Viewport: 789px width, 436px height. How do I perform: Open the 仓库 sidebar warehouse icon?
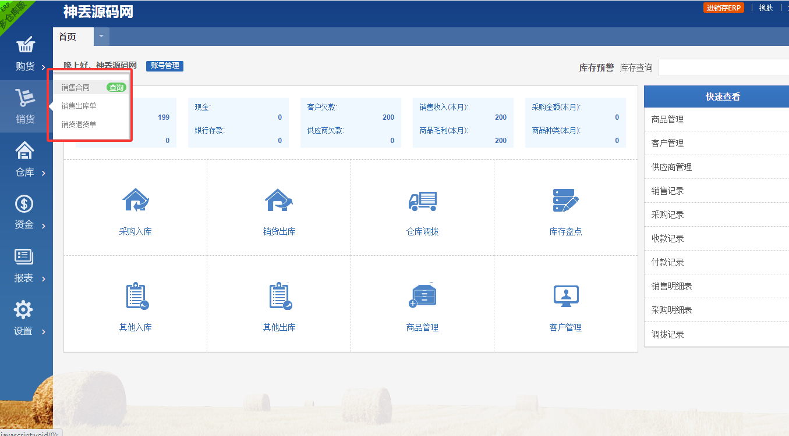point(24,151)
